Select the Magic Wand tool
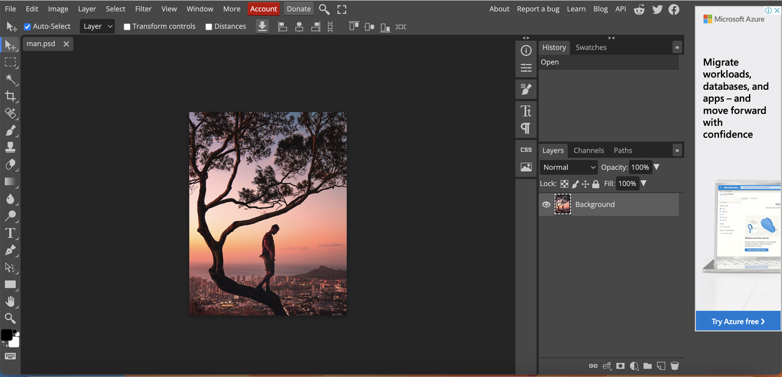 10,79
